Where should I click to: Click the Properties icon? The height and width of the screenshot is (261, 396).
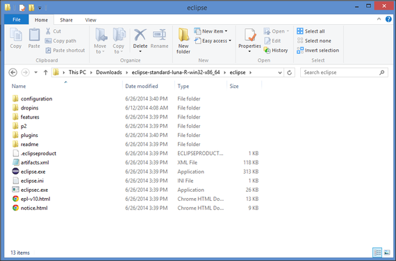click(x=250, y=35)
